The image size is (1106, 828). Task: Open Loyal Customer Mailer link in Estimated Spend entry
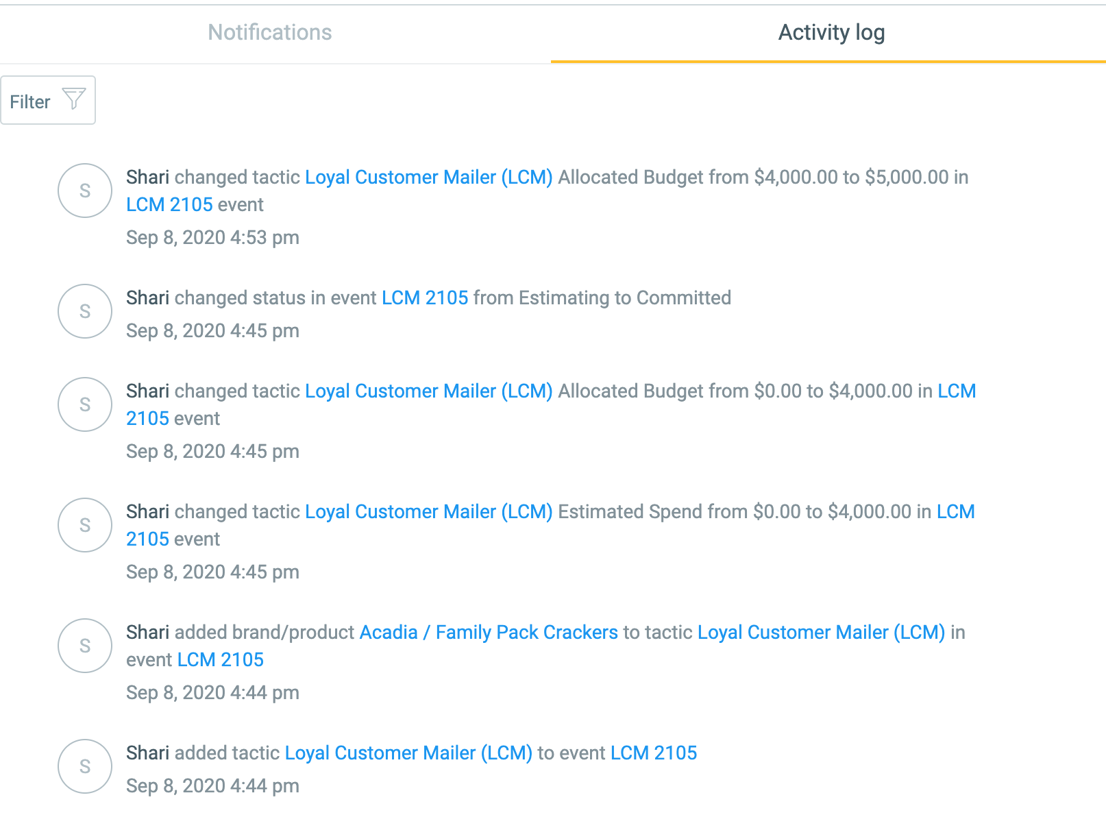[429, 511]
